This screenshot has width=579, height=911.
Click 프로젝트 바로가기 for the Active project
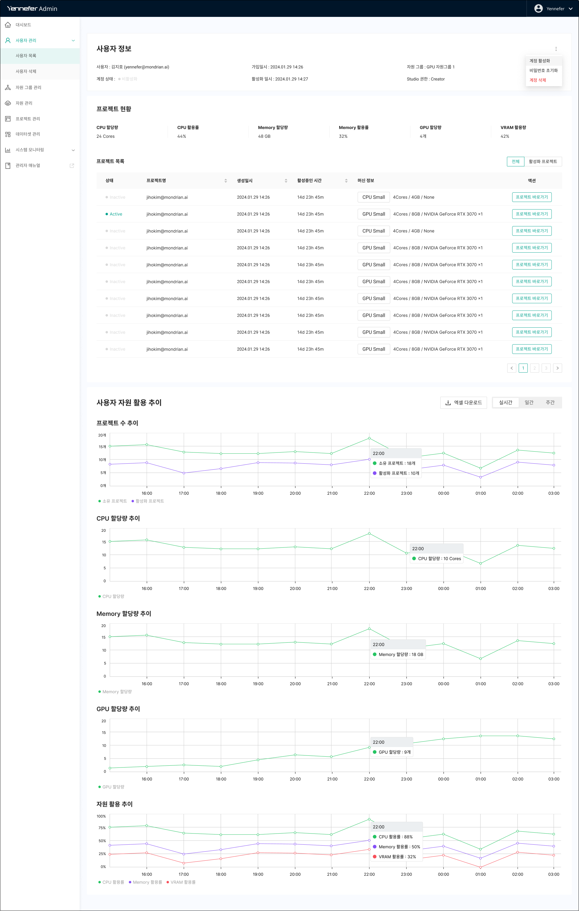click(531, 214)
